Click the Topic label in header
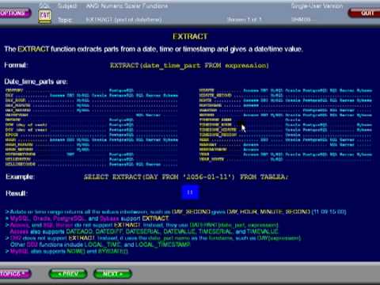The height and width of the screenshot is (285, 380). click(x=65, y=20)
